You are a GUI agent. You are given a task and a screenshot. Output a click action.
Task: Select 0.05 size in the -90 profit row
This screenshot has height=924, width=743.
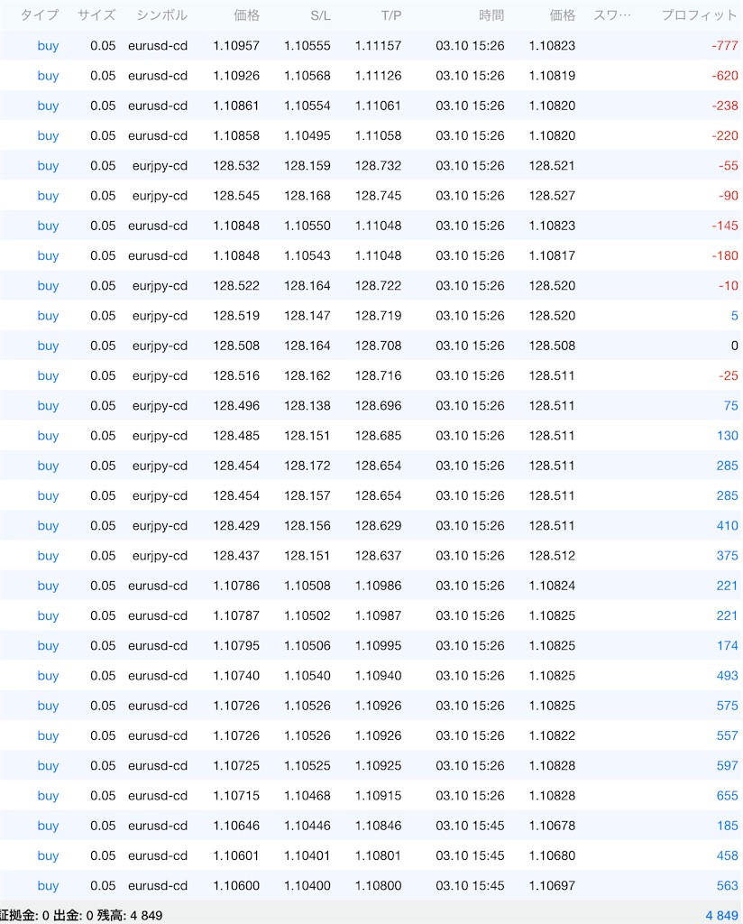[x=103, y=196]
